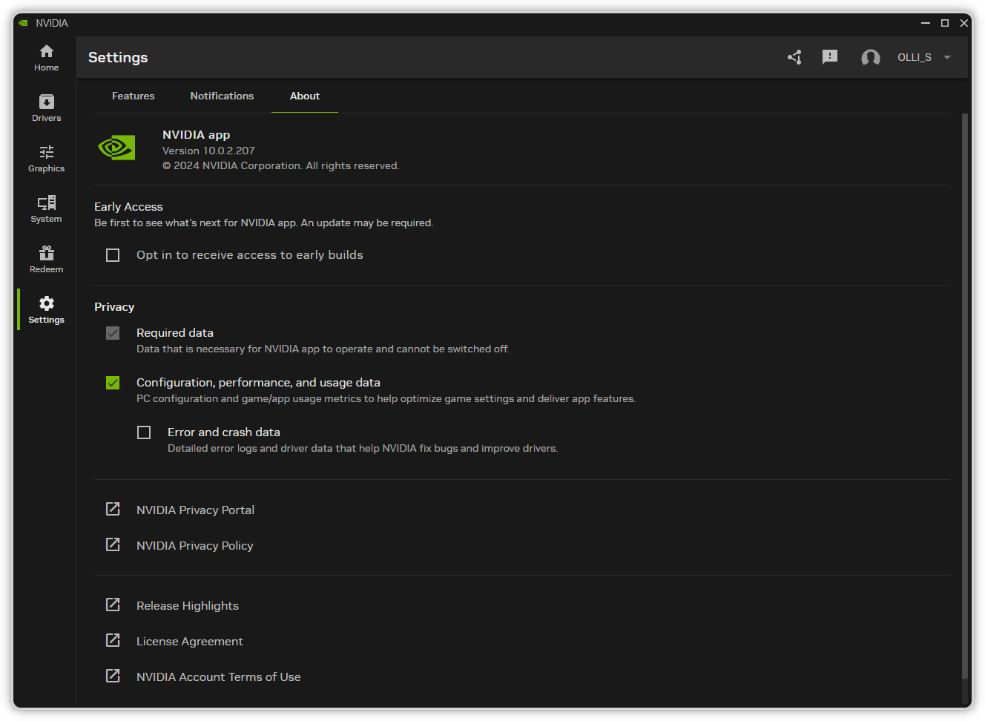This screenshot has width=985, height=721.
Task: Minimize the NVIDIA window
Action: (x=926, y=23)
